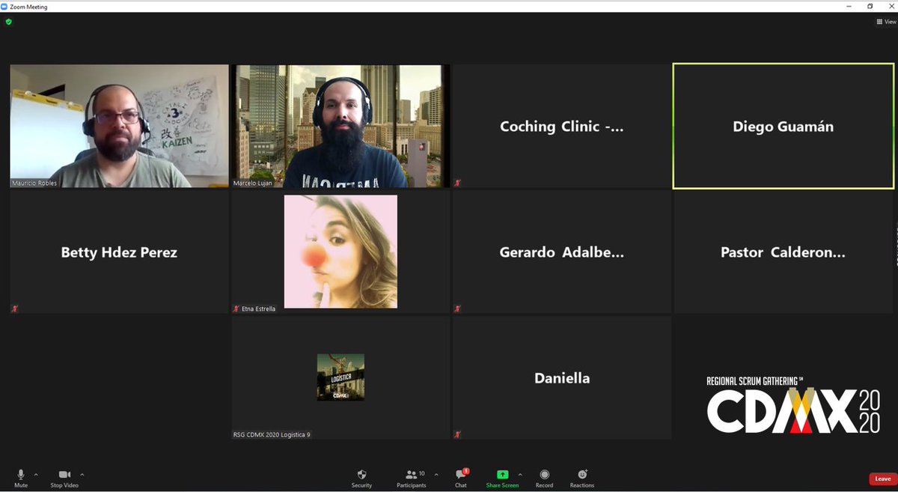Open Chat panel
This screenshot has width=898, height=492.
461,479
